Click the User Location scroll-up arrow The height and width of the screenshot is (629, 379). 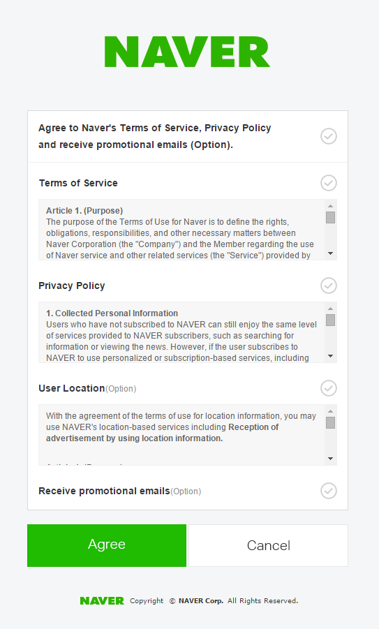click(330, 412)
